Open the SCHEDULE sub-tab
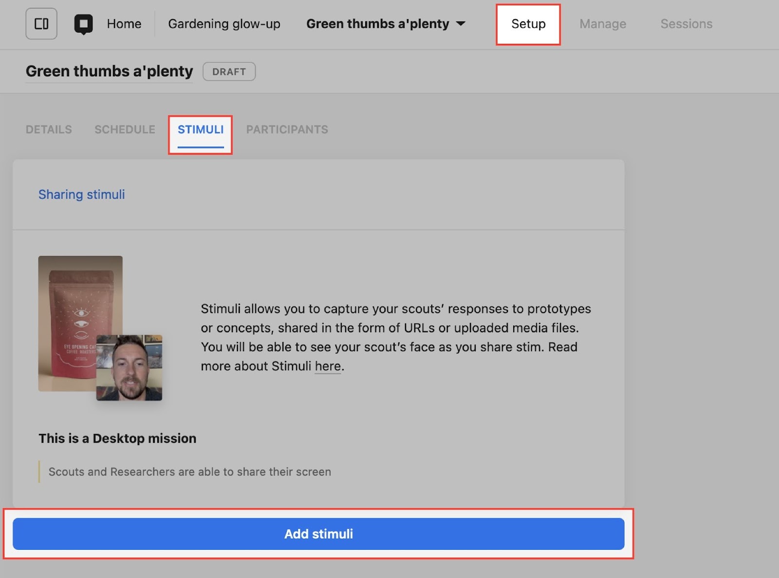This screenshot has height=578, width=779. click(125, 129)
